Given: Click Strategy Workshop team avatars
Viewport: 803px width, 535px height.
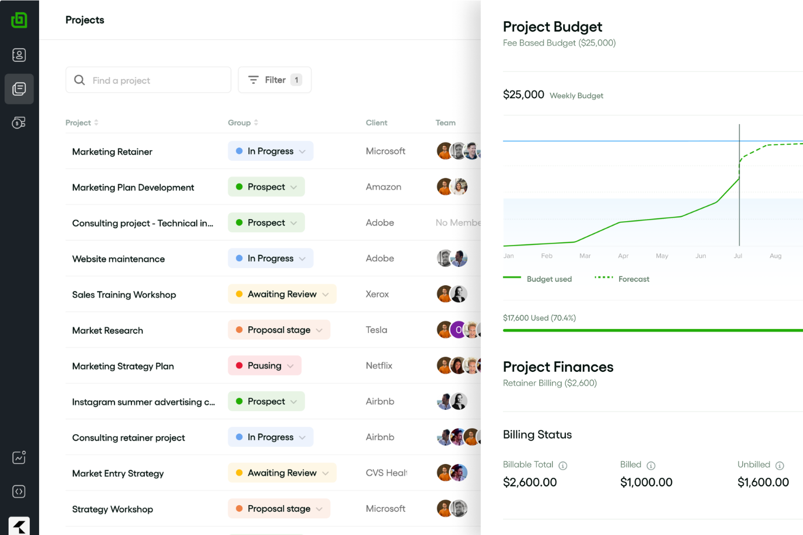Looking at the screenshot, I should point(452,509).
